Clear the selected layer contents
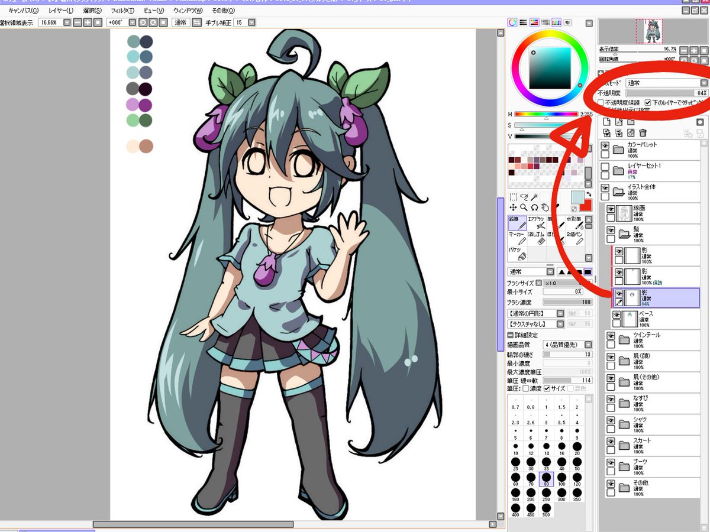Screen dimensions: 710x532 [631, 133]
